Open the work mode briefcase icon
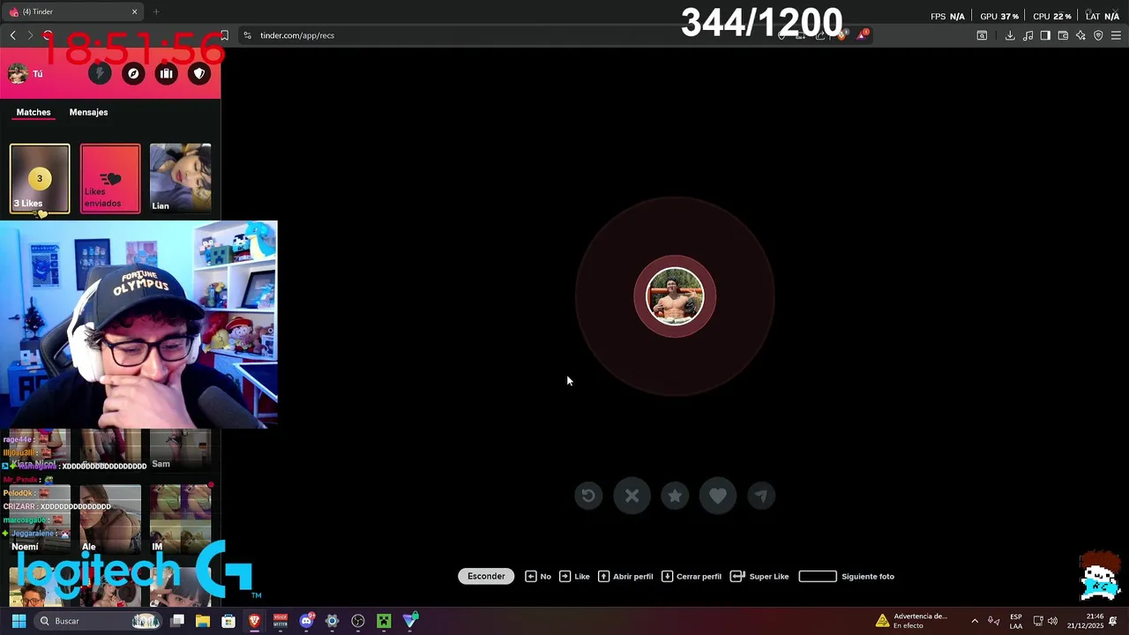 [167, 74]
